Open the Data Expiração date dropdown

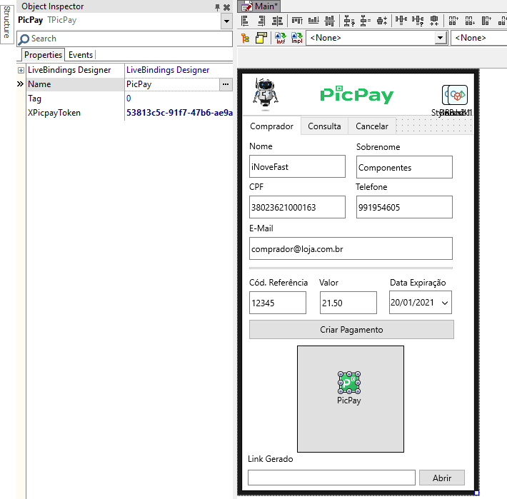point(445,303)
